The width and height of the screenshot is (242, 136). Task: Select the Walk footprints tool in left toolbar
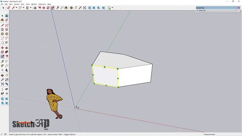2,93
